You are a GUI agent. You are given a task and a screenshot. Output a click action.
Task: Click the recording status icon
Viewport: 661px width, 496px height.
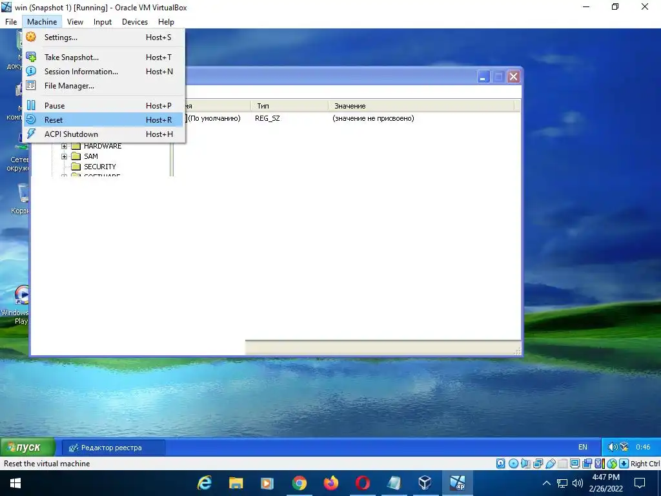click(x=587, y=464)
